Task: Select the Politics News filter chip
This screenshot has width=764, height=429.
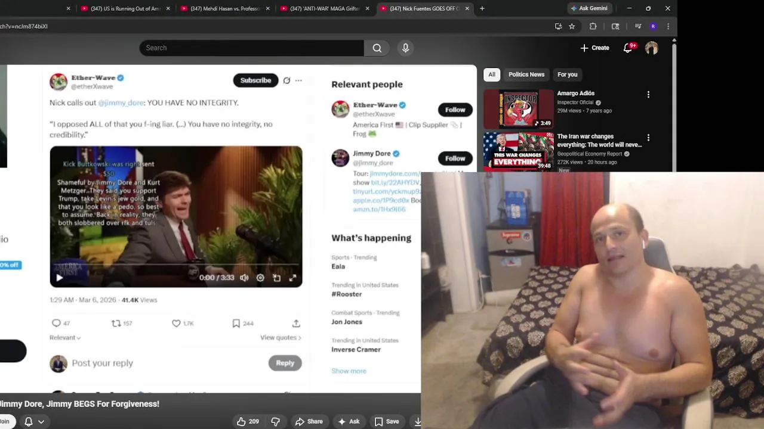Action: (x=526, y=74)
